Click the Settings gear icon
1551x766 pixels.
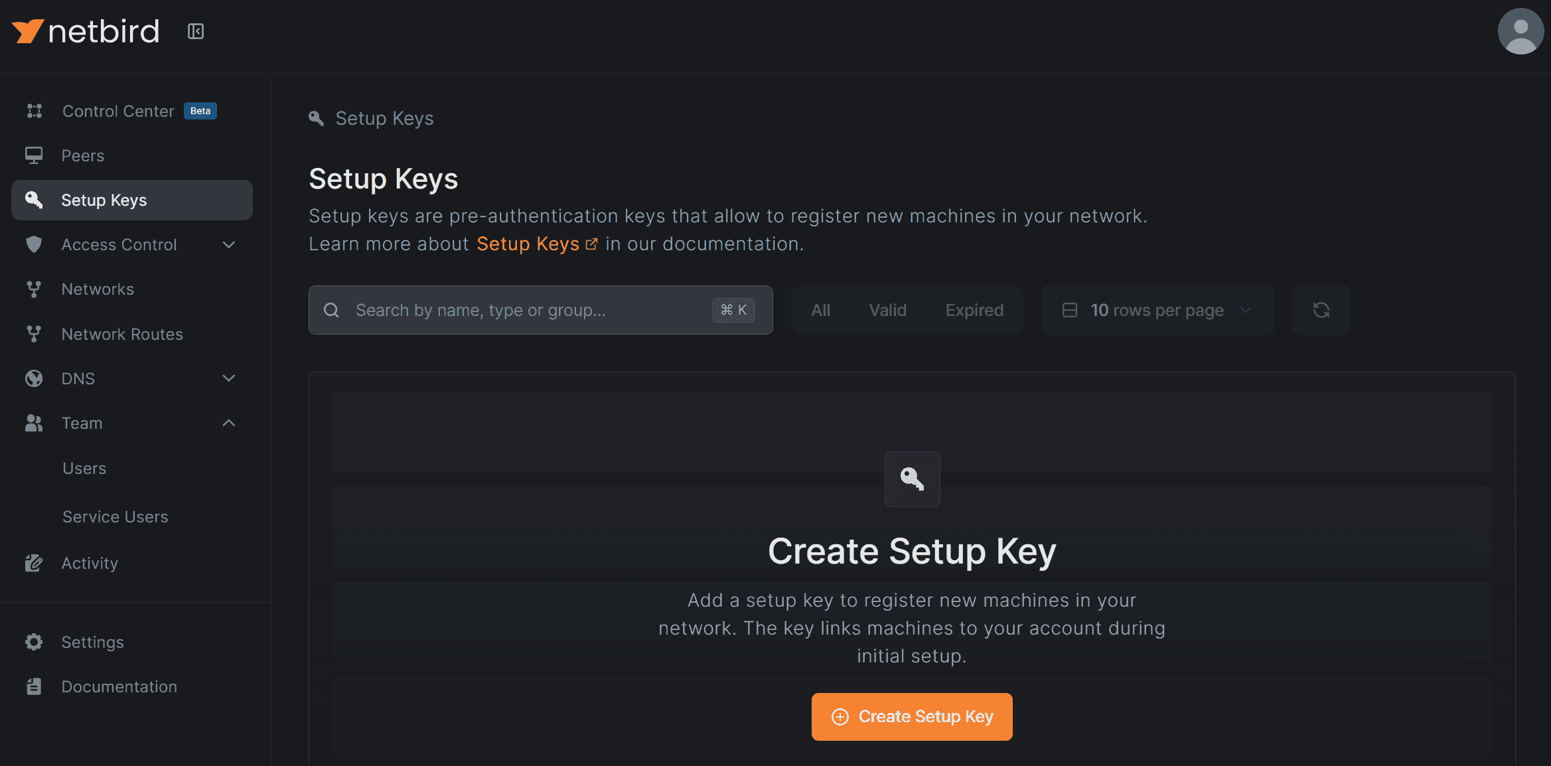point(34,642)
